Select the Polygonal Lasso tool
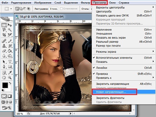 [4, 30]
